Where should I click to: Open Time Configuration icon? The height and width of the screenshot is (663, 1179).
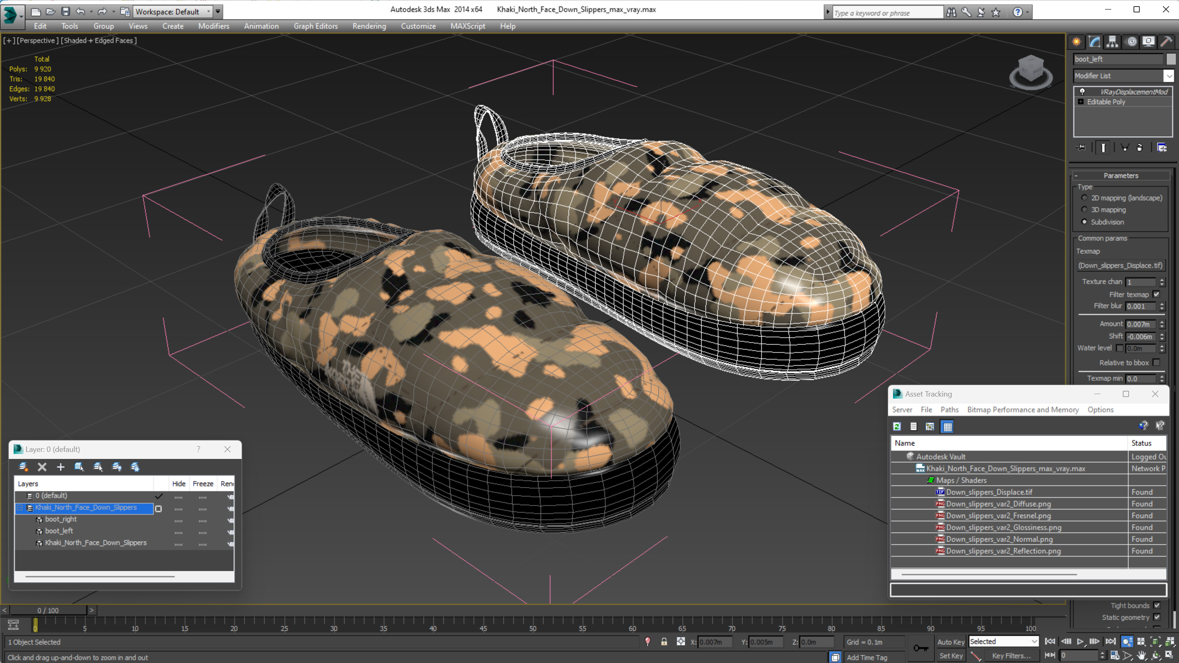(x=1115, y=655)
